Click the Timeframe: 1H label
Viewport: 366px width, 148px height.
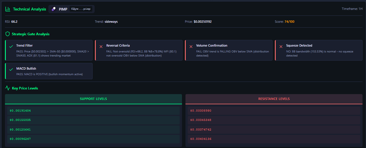(x=352, y=9)
